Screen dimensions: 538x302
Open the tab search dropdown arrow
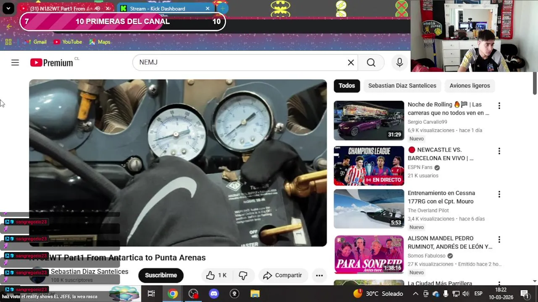[x=8, y=8]
